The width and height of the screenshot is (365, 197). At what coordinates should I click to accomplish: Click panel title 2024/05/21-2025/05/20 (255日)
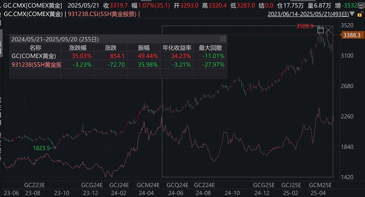pyautogui.click(x=55, y=39)
